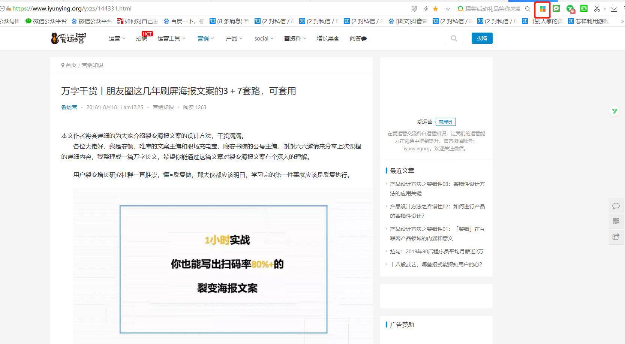Image resolution: width=625 pixels, height=344 pixels.
Task: Click the green chat bubble extension icon
Action: click(x=556, y=9)
